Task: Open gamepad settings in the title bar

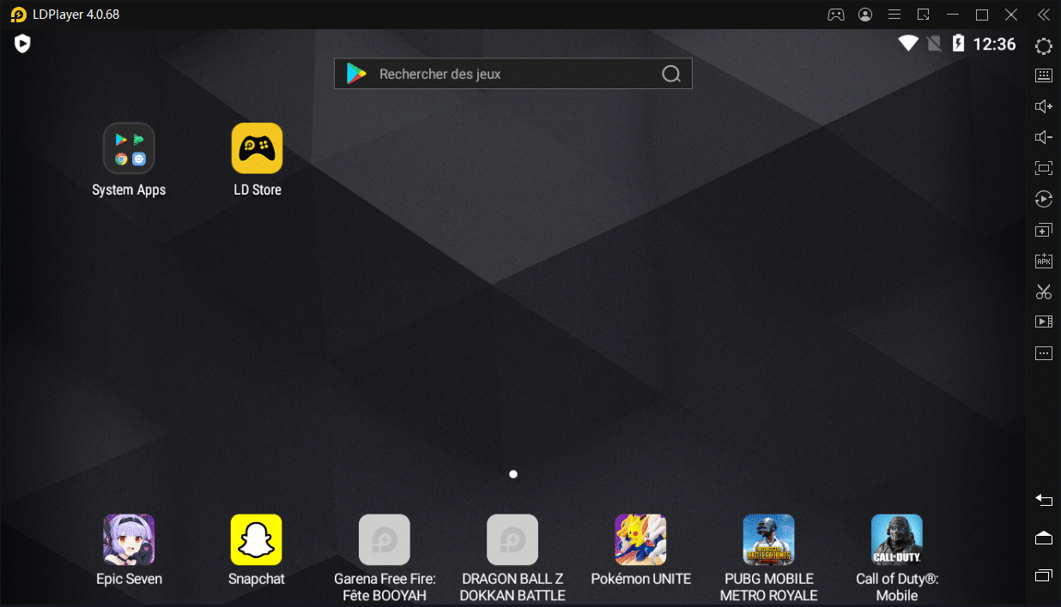Action: point(835,15)
